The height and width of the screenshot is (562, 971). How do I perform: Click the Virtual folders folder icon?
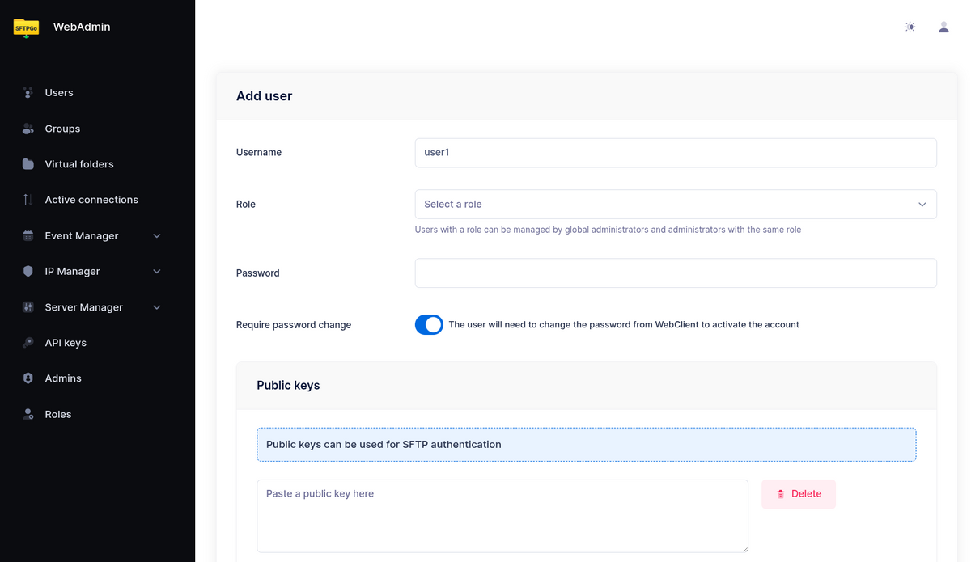tap(28, 164)
